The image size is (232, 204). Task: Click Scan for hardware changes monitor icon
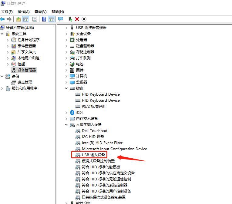point(61,19)
